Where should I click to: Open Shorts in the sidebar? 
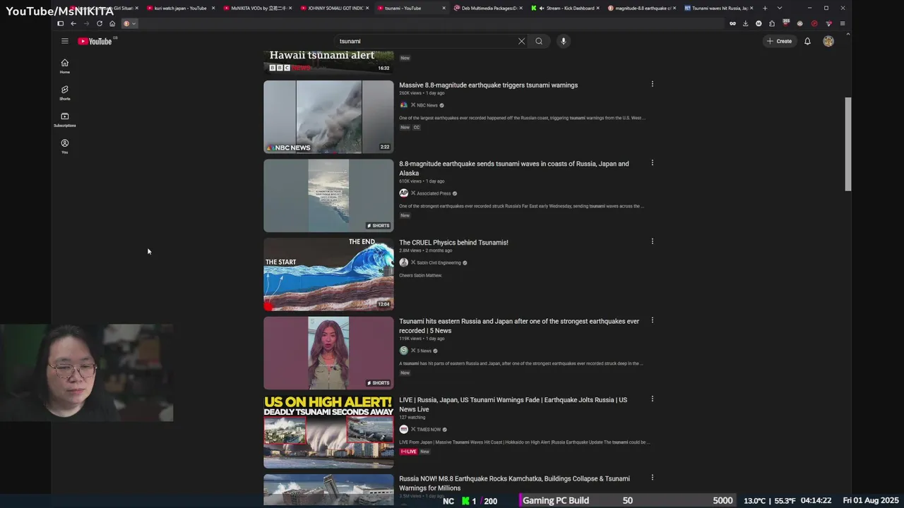(x=64, y=93)
